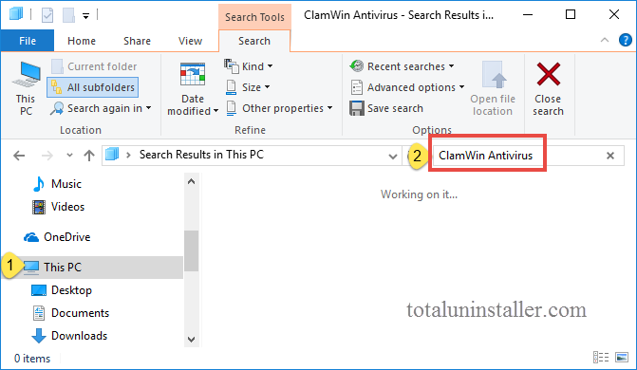Collapse the ribbon with the chevron
637x370 pixels.
[x=605, y=40]
